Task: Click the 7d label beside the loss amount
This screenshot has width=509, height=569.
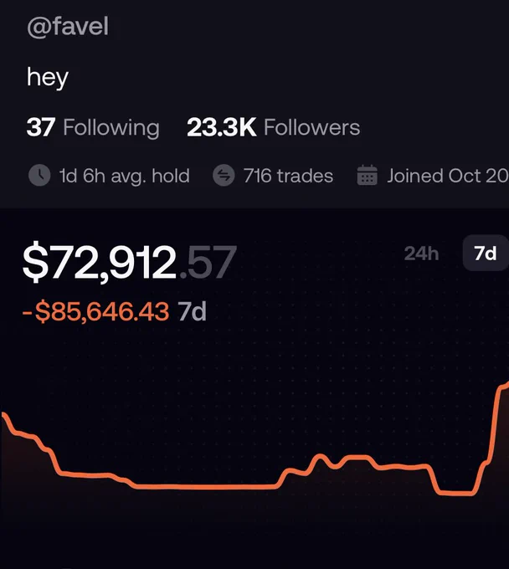Action: [192, 311]
